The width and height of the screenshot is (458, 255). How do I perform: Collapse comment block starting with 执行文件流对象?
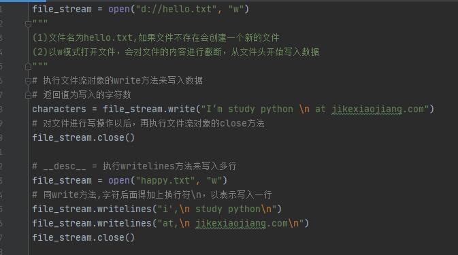pyautogui.click(x=28, y=81)
